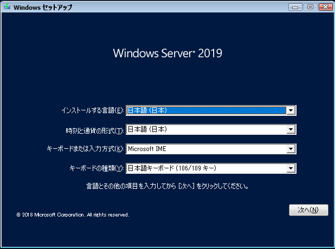Click the instruction text about 次へ
Image resolution: width=335 pixels, height=249 pixels.
168,186
